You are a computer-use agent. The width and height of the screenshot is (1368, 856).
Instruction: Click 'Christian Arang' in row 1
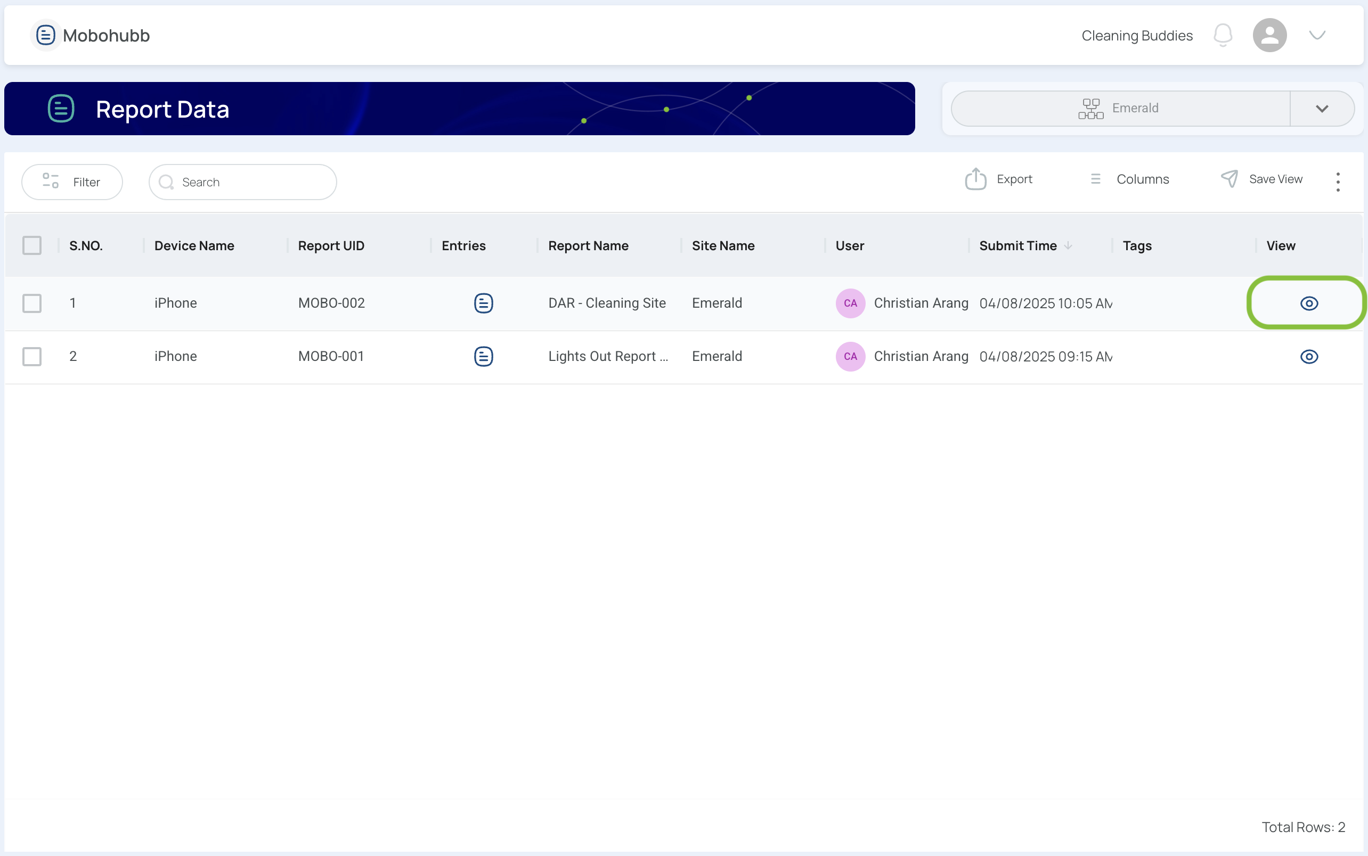tap(921, 303)
